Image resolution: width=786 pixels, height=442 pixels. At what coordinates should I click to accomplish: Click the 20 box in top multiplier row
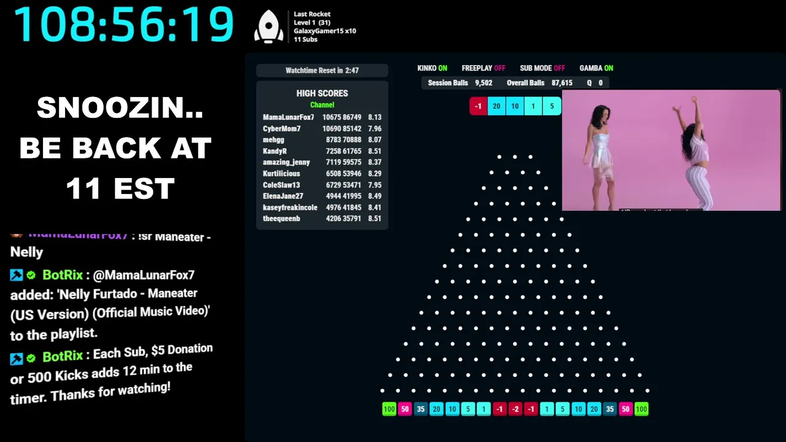496,106
